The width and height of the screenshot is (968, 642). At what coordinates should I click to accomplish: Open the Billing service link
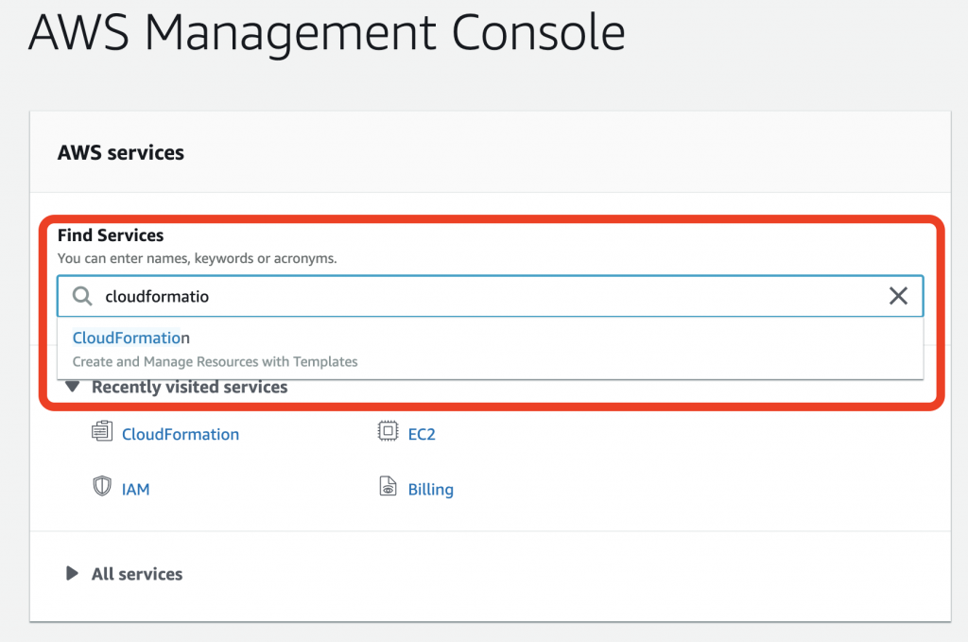point(431,489)
